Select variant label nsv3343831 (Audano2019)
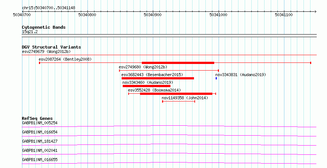Image resolution: width=327 pixels, height=168 pixels. coord(241,75)
